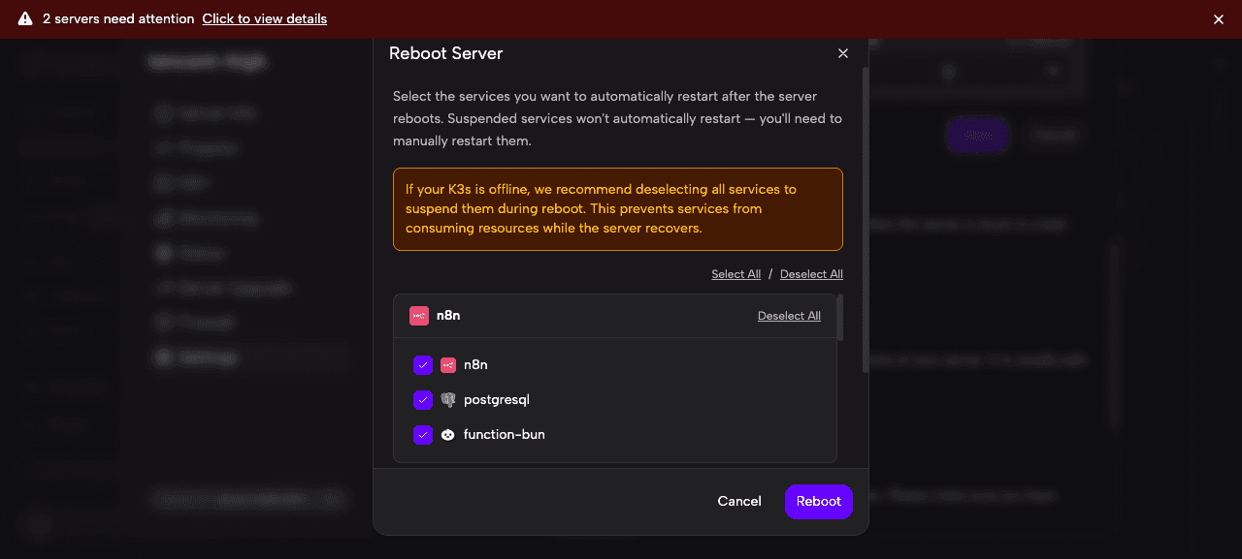The width and height of the screenshot is (1242, 559).
Task: Open "Click to view details" in the alert banner
Action: [x=264, y=17]
